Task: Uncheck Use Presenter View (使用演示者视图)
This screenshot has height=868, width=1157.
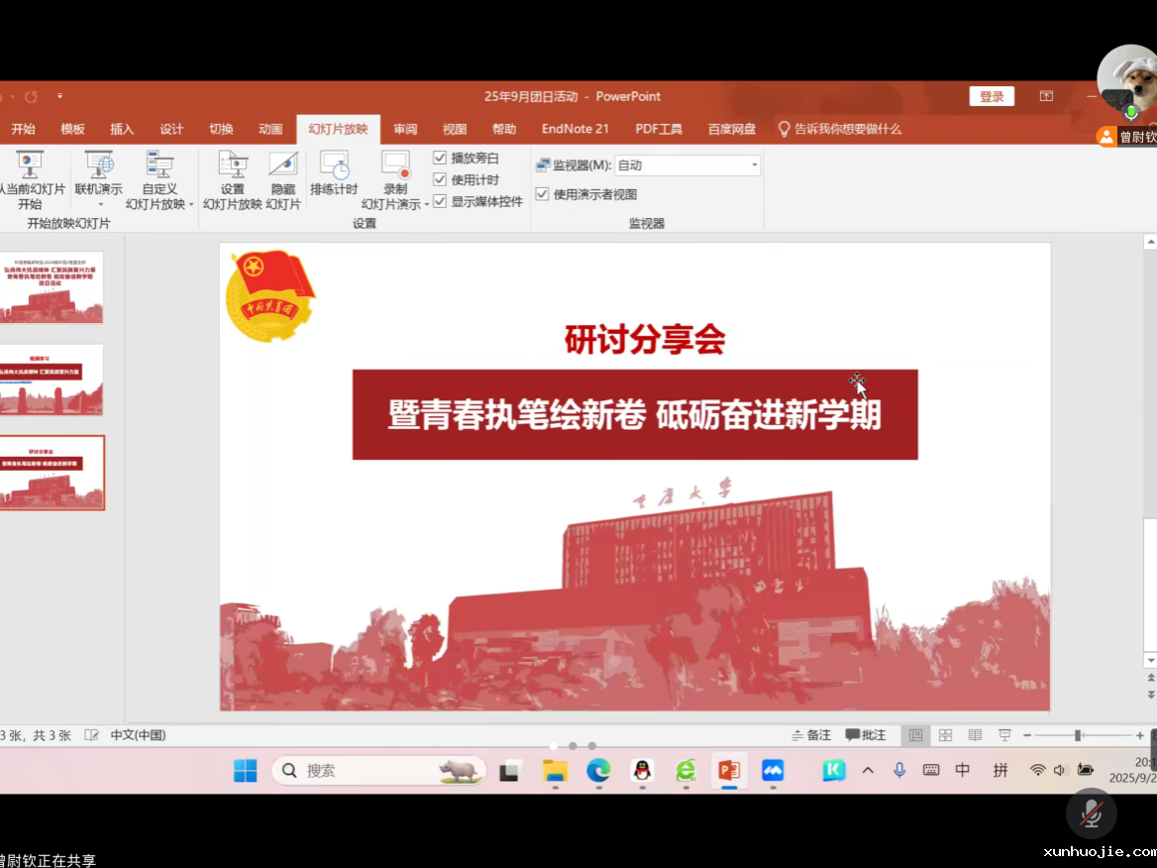Action: click(x=542, y=194)
